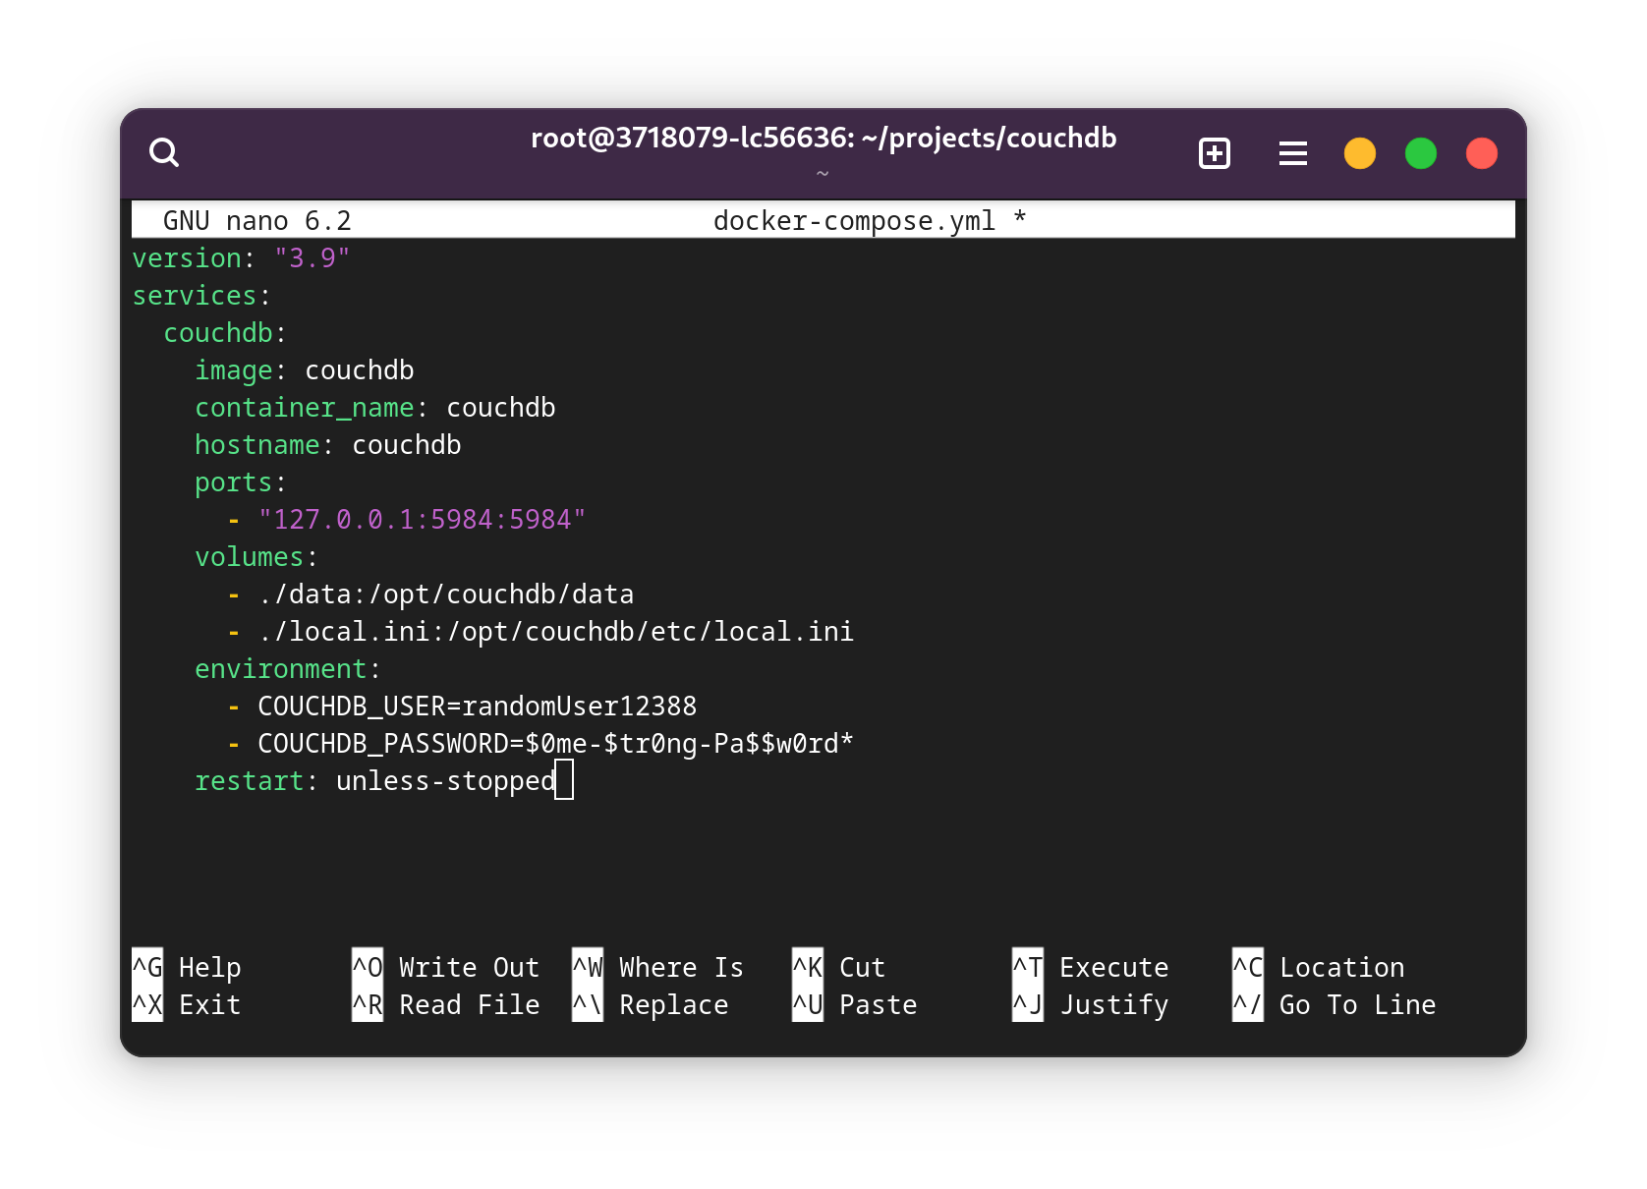Click the ^C Location shortcut
The height and width of the screenshot is (1189, 1647).
[1319, 967]
